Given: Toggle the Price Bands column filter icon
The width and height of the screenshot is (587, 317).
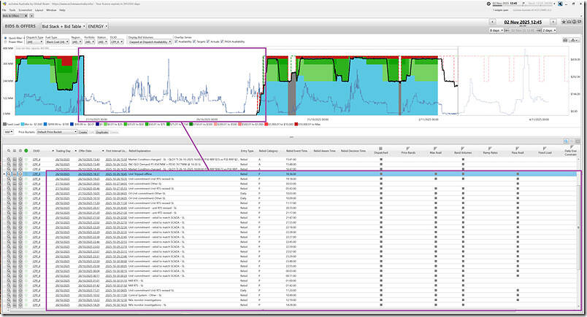Looking at the screenshot, I should (x=408, y=149).
